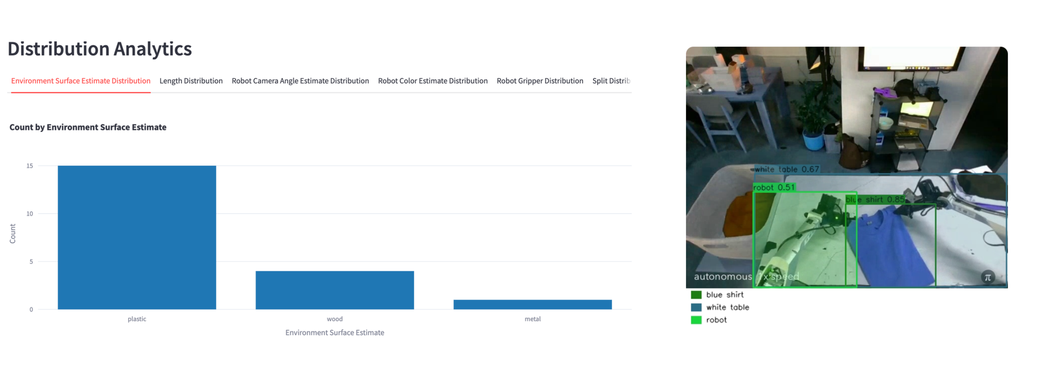Click the white table legend color swatch

pyautogui.click(x=696, y=307)
